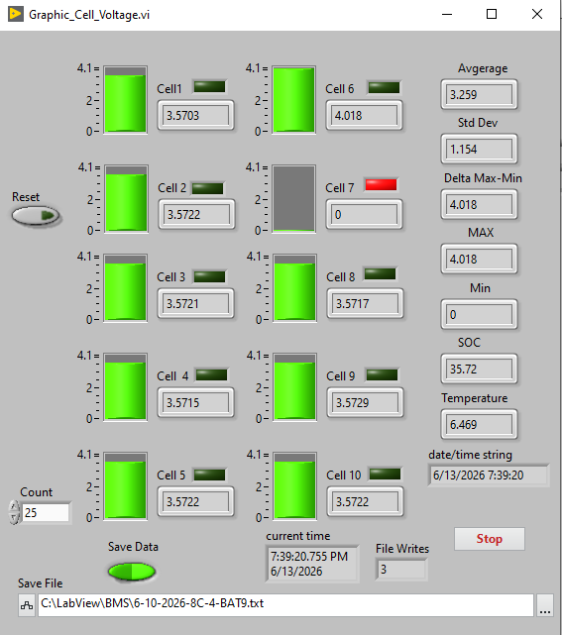Open the browse button for Save File path
The height and width of the screenshot is (635, 562).
[x=545, y=605]
